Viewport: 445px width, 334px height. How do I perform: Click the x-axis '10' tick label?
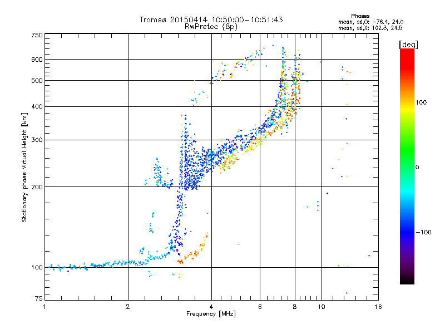[322, 307]
